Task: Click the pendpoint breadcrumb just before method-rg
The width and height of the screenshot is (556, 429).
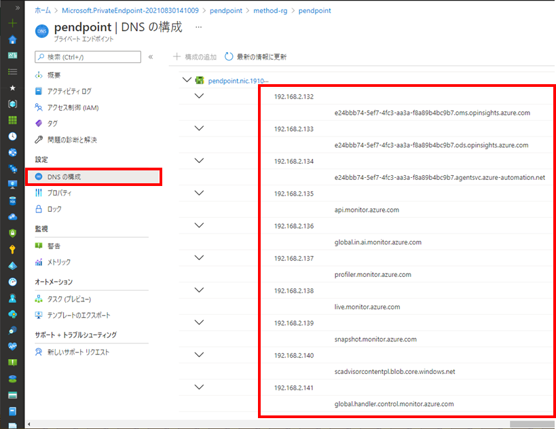Action: coord(226,11)
